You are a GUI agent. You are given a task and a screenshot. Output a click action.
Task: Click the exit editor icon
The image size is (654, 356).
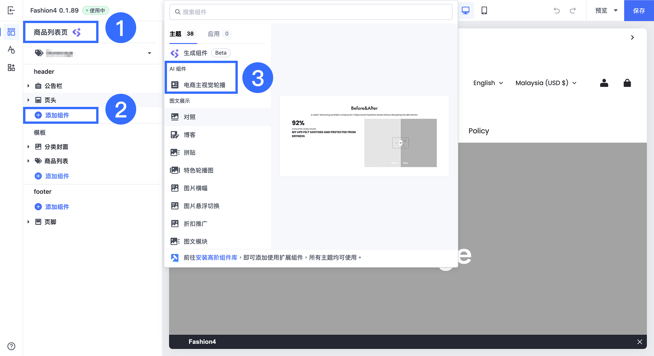click(x=11, y=10)
